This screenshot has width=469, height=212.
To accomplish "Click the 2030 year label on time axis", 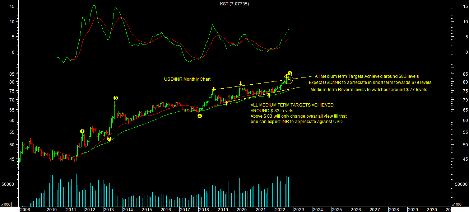I will coord(431,209).
